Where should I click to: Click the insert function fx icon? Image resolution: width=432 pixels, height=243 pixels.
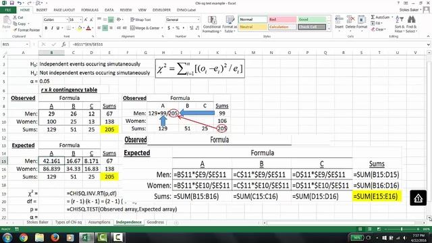click(63, 44)
